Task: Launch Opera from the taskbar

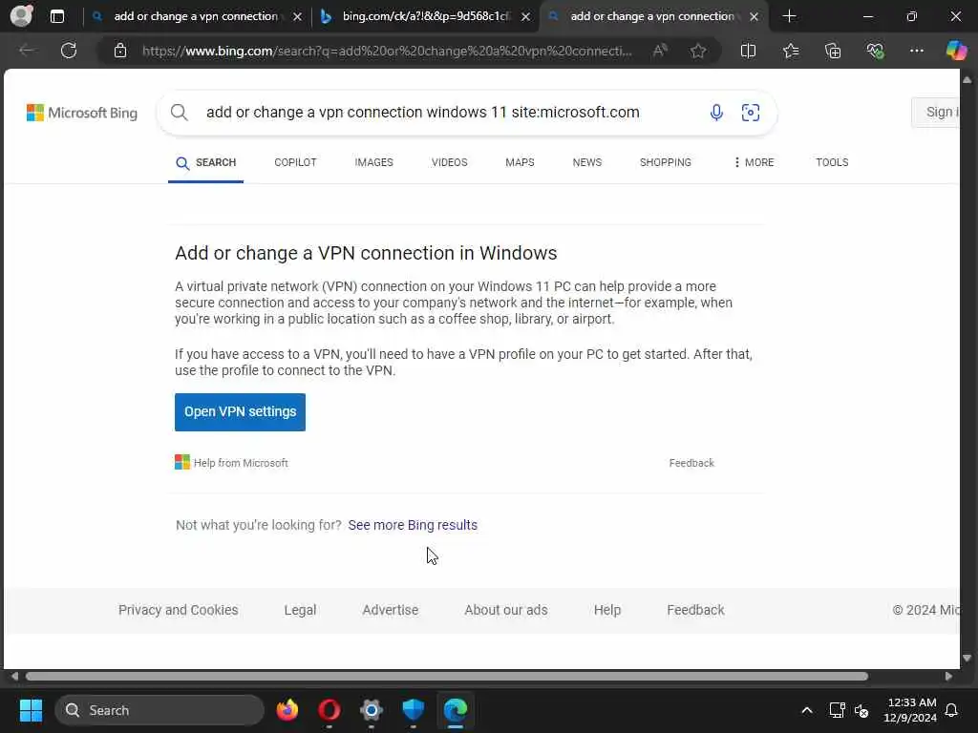Action: 329,710
